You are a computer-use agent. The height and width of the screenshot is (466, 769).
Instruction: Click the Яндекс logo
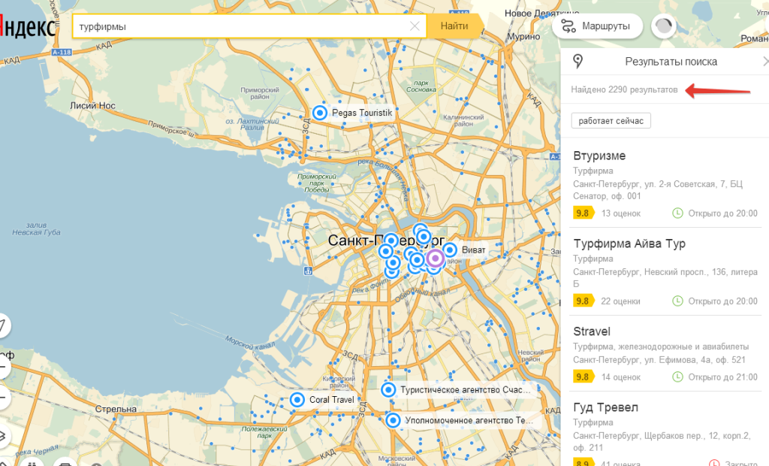pos(28,26)
